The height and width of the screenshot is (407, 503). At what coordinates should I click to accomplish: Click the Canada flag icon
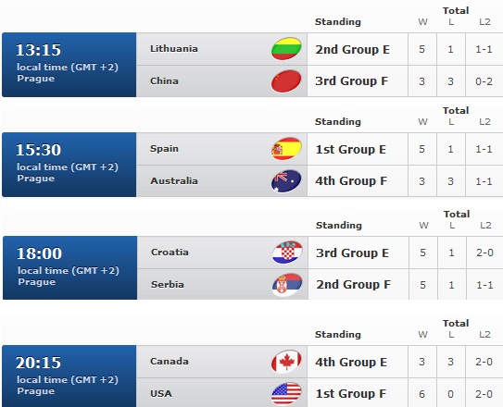tap(286, 361)
